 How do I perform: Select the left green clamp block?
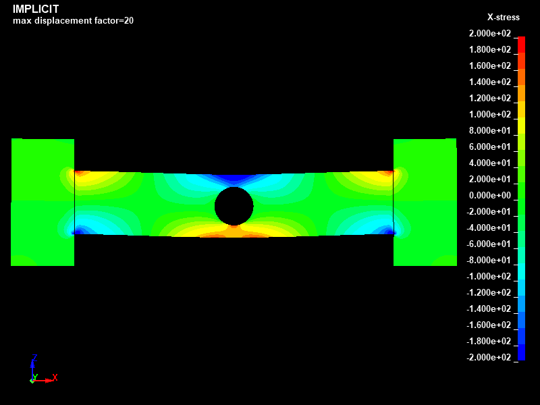point(43,202)
